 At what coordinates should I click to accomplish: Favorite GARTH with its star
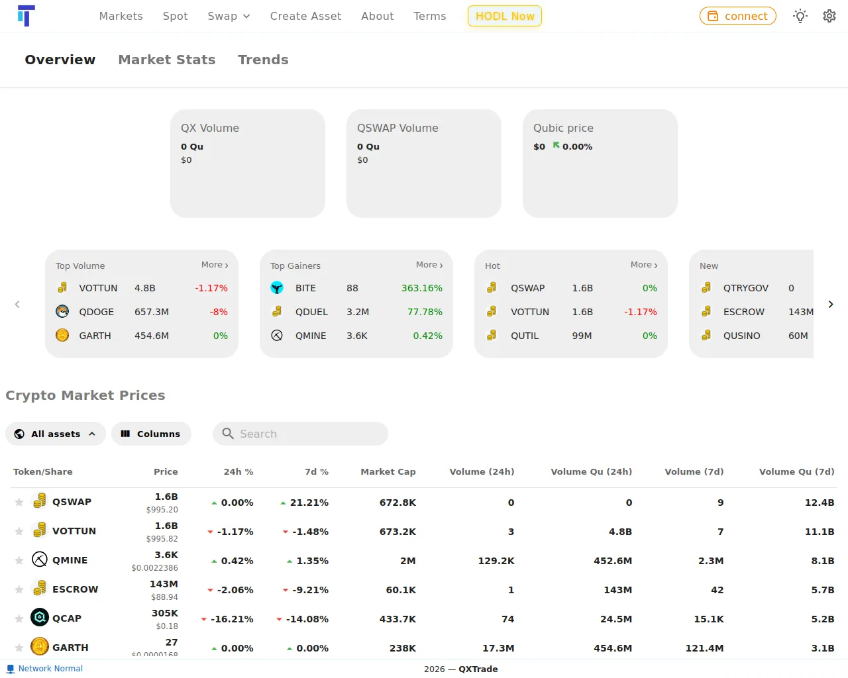(x=19, y=648)
